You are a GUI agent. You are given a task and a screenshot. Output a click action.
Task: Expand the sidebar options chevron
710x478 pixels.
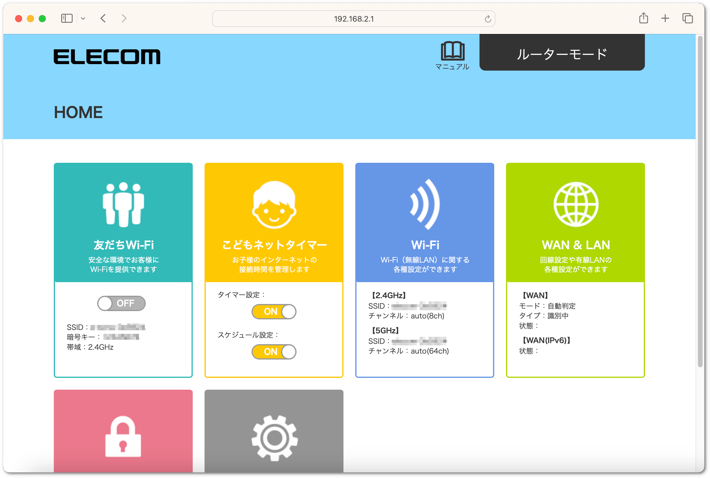point(83,19)
